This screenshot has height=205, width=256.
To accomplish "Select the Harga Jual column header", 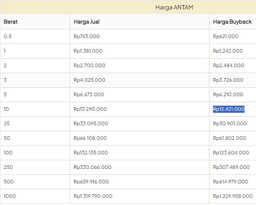I will pyautogui.click(x=86, y=22).
